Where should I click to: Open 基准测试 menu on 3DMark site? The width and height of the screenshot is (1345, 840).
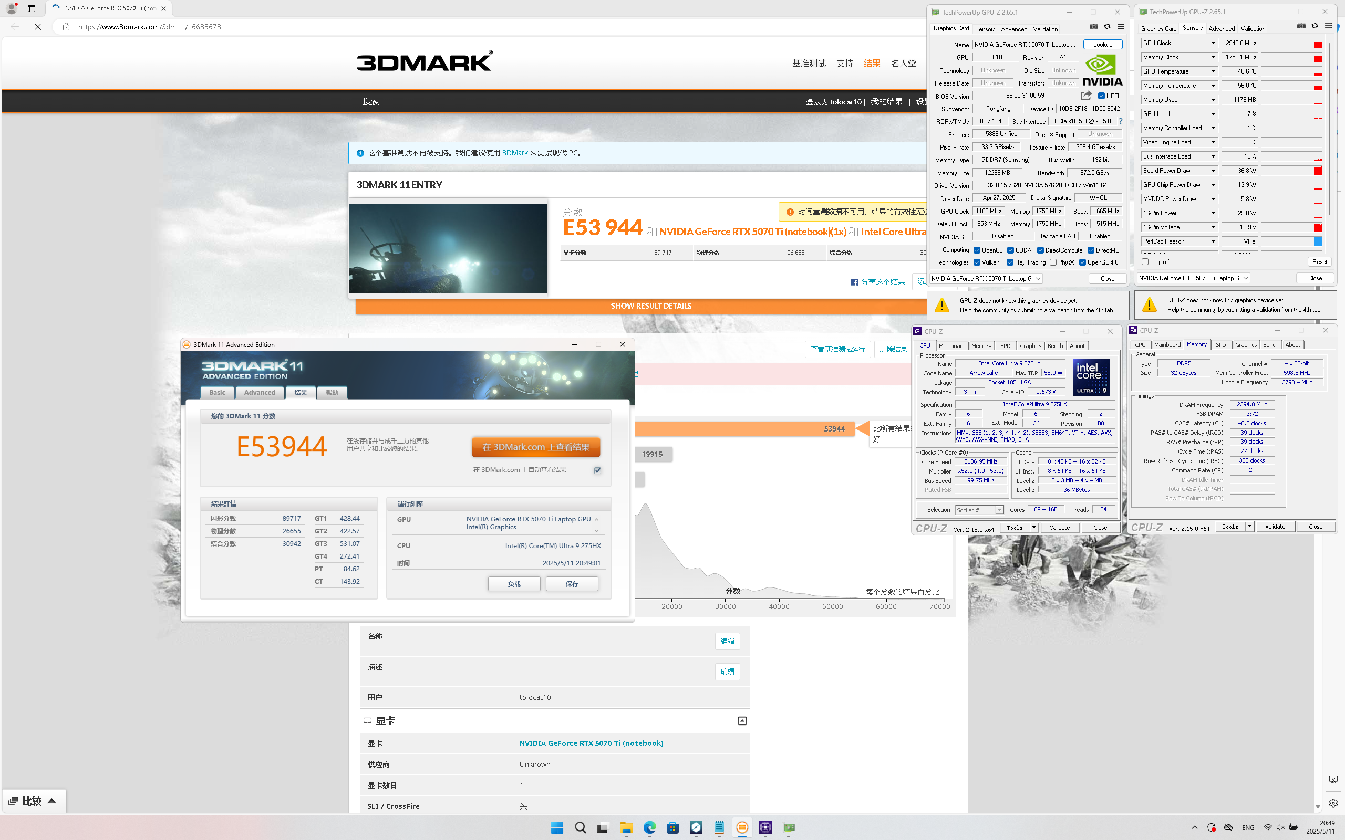[x=809, y=64]
